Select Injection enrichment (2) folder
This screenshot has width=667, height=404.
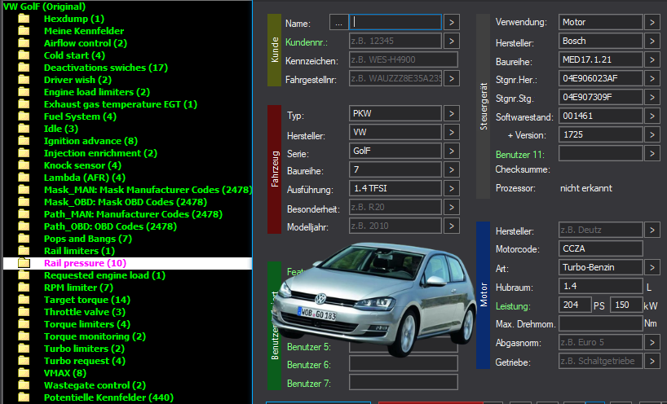tap(100, 153)
